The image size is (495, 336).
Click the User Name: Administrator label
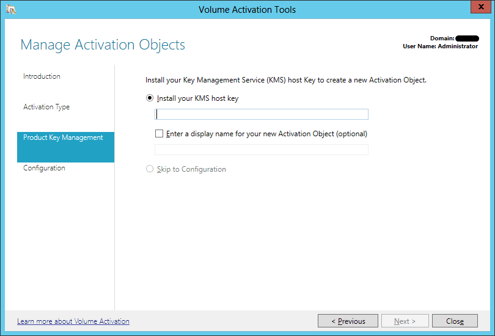440,46
